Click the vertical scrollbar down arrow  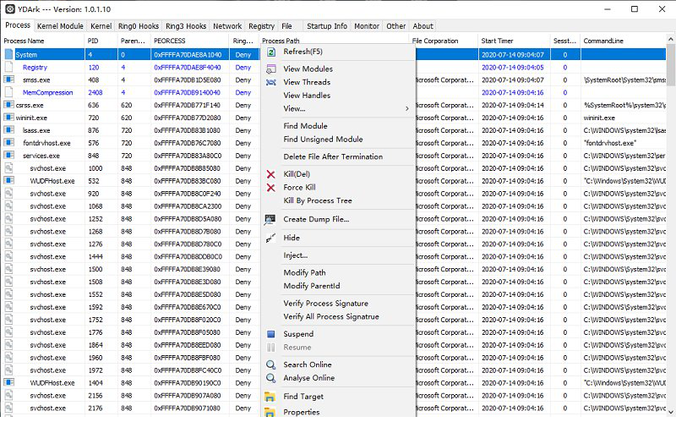(670, 412)
